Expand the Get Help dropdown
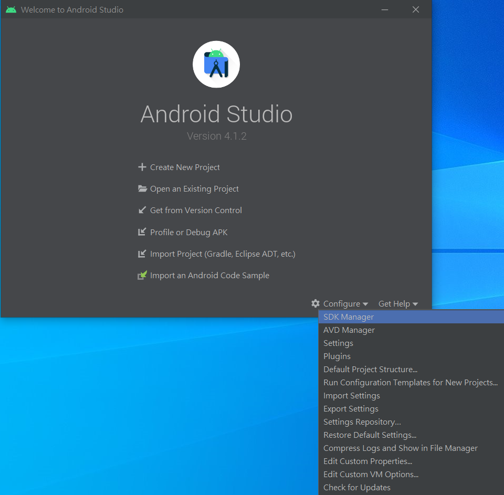The width and height of the screenshot is (504, 495). pos(398,304)
